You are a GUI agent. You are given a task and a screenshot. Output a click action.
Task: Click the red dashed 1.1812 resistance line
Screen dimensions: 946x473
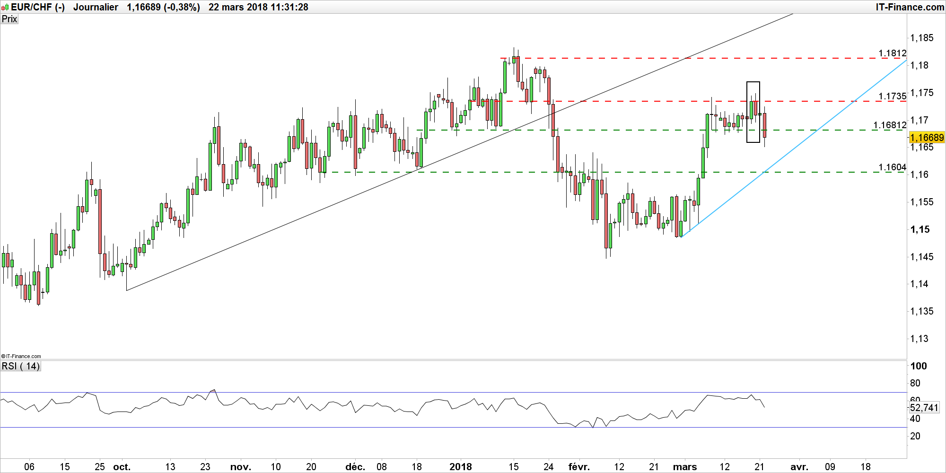(703, 58)
